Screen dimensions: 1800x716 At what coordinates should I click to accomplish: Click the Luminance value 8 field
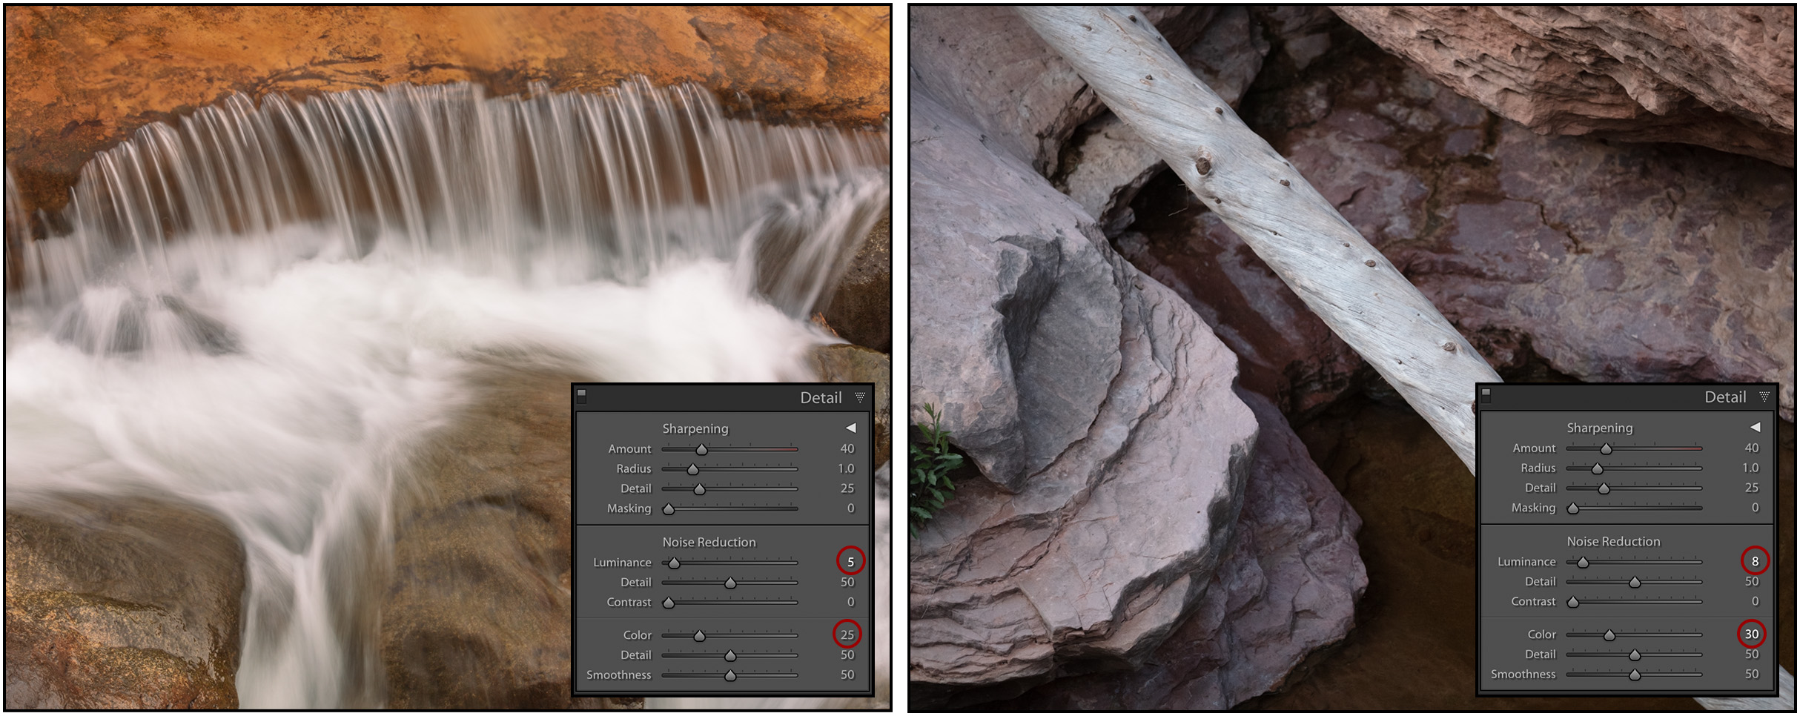pyautogui.click(x=1755, y=561)
